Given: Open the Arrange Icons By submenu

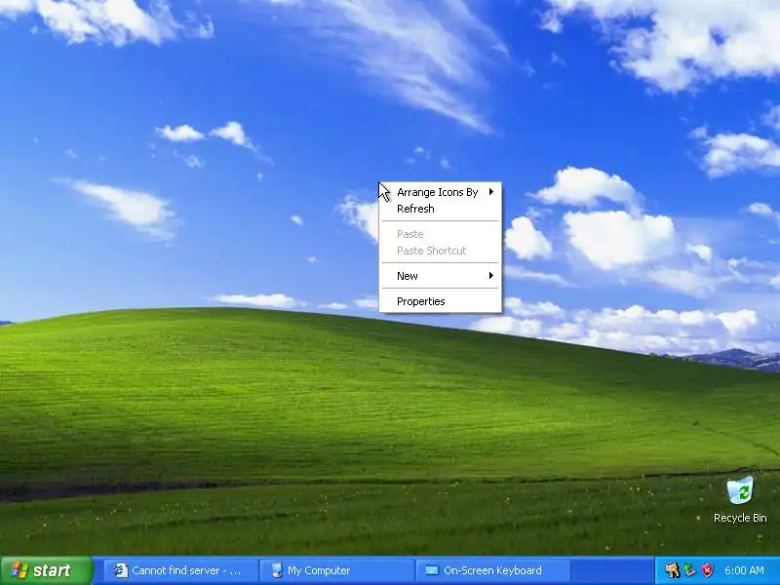Looking at the screenshot, I should pyautogui.click(x=441, y=192).
